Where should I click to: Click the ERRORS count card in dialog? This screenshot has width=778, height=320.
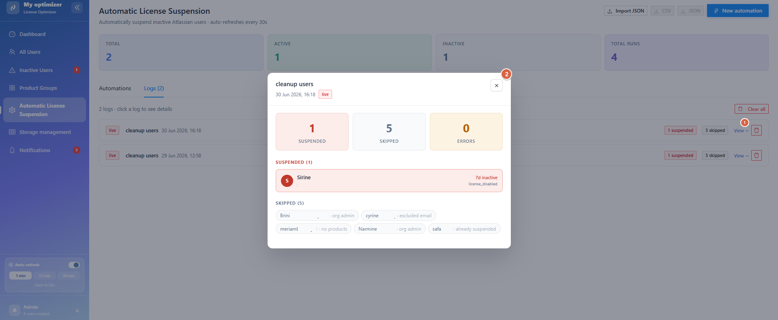[x=466, y=131]
